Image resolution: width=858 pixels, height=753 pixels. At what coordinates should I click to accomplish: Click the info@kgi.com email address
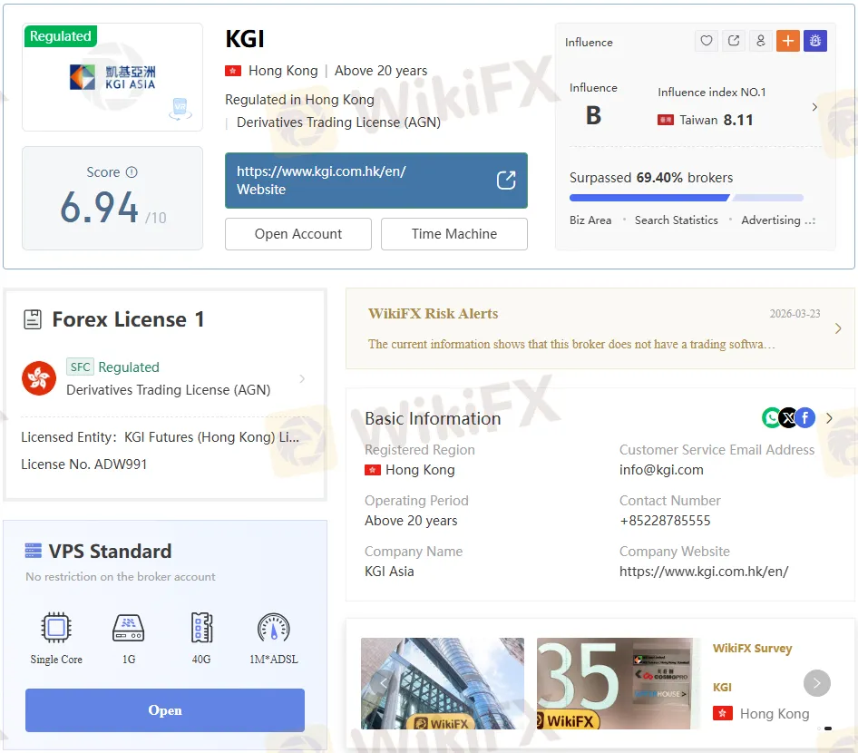click(661, 470)
